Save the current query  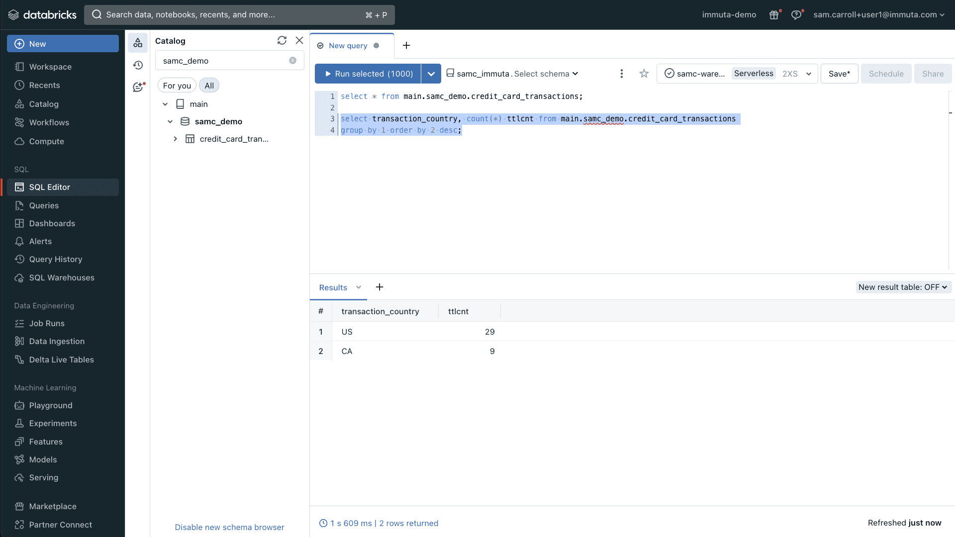click(839, 73)
